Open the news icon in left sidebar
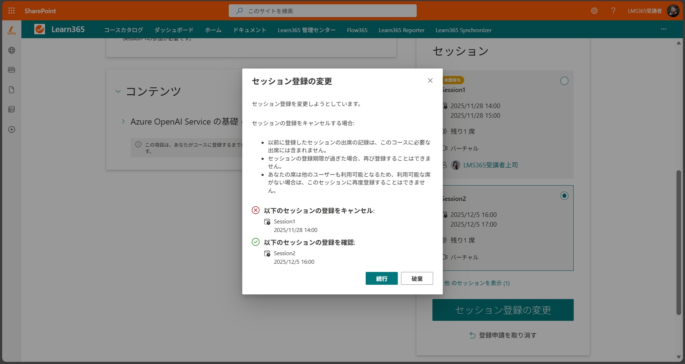The height and width of the screenshot is (364, 685). pos(11,70)
